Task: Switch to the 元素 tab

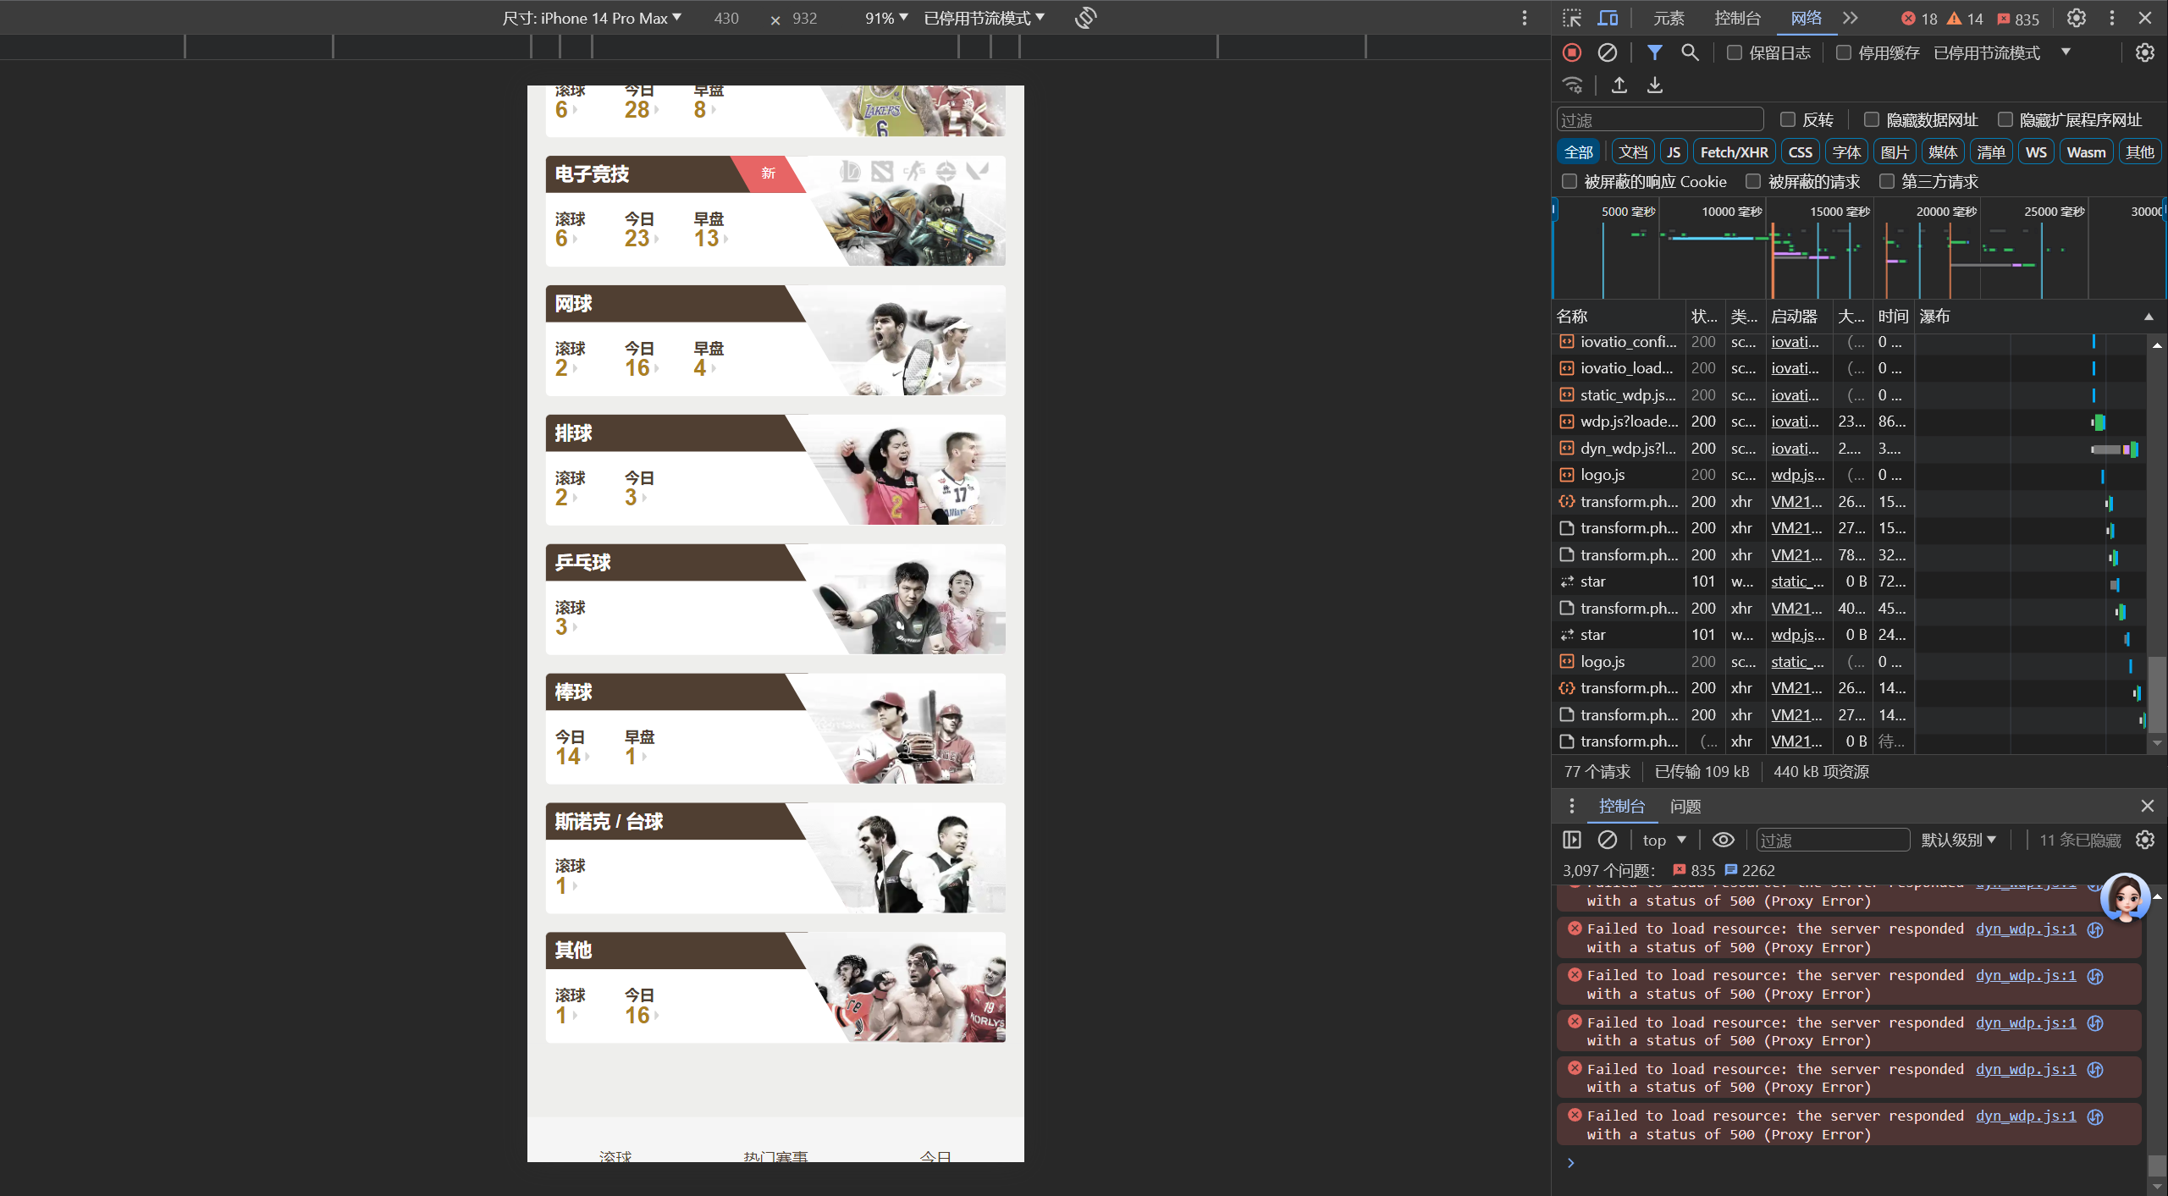Action: pyautogui.click(x=1669, y=18)
